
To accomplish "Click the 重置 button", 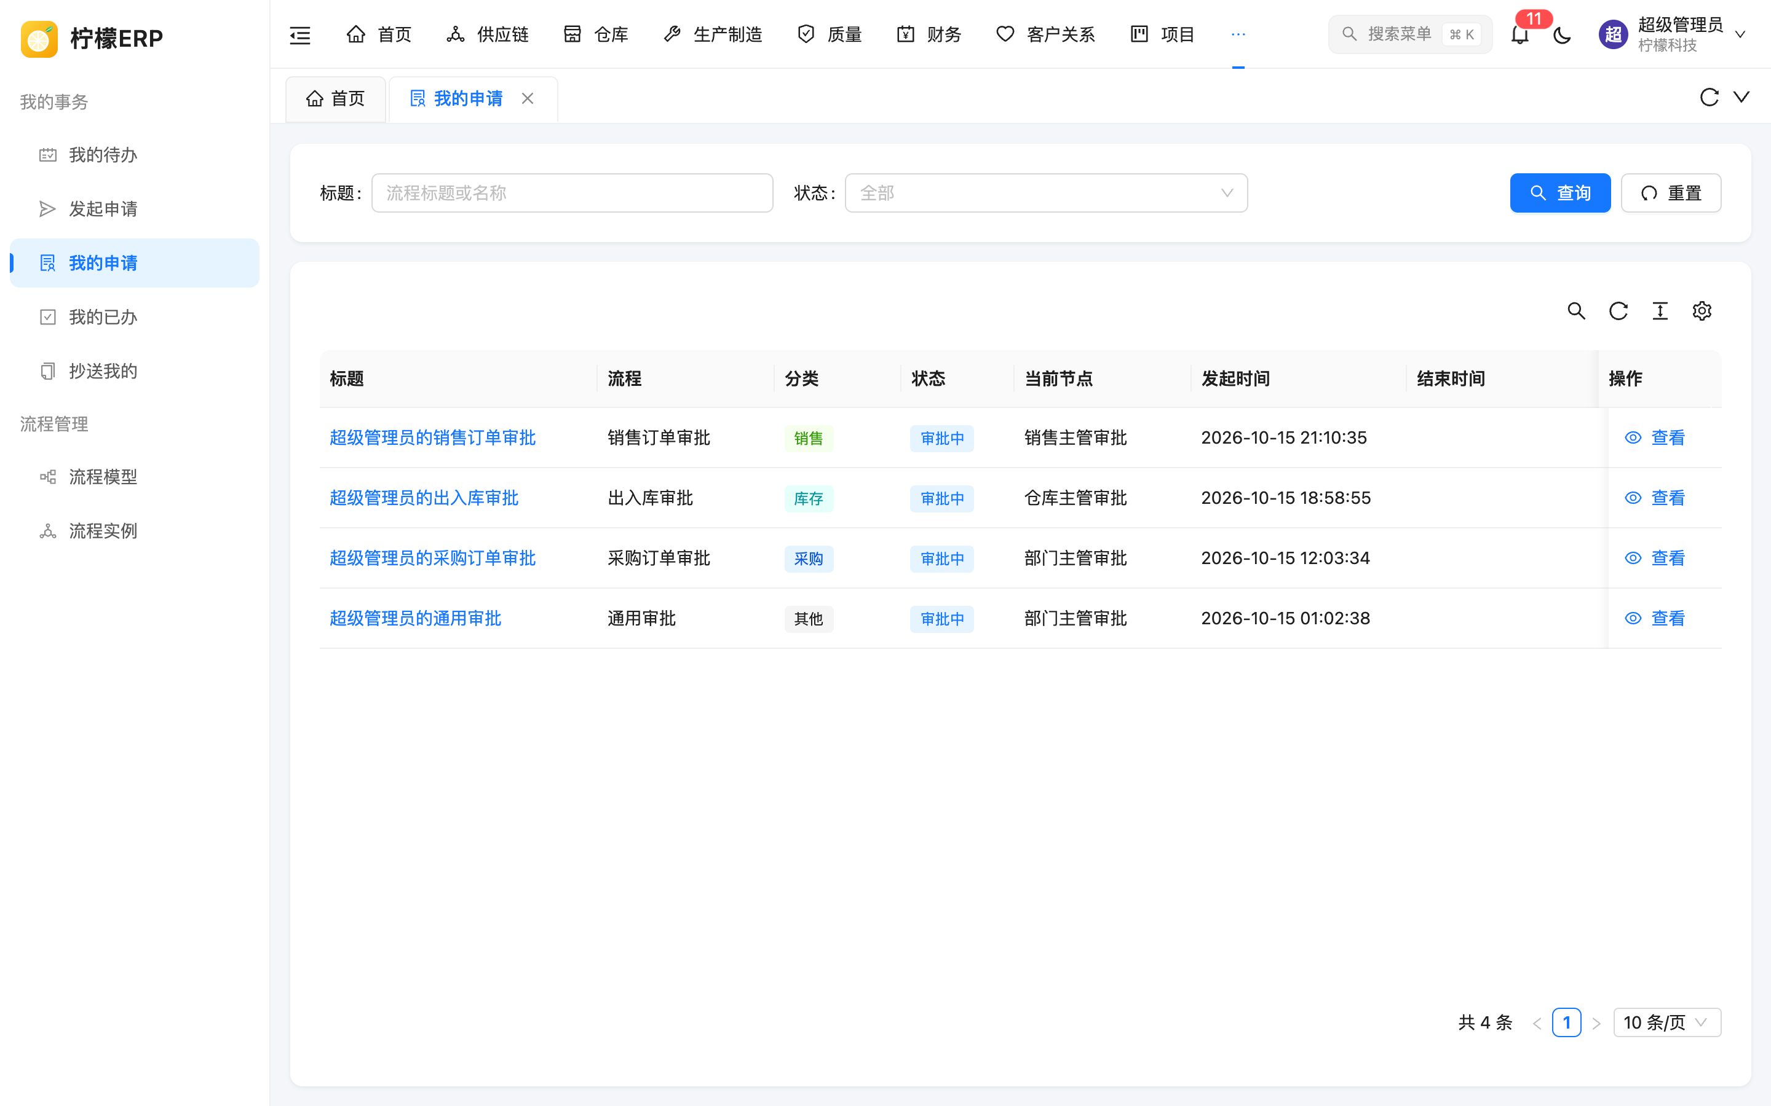I will point(1671,193).
